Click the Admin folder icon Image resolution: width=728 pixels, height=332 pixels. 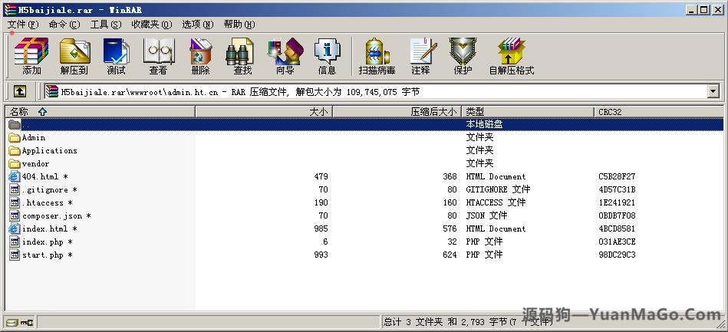15,137
